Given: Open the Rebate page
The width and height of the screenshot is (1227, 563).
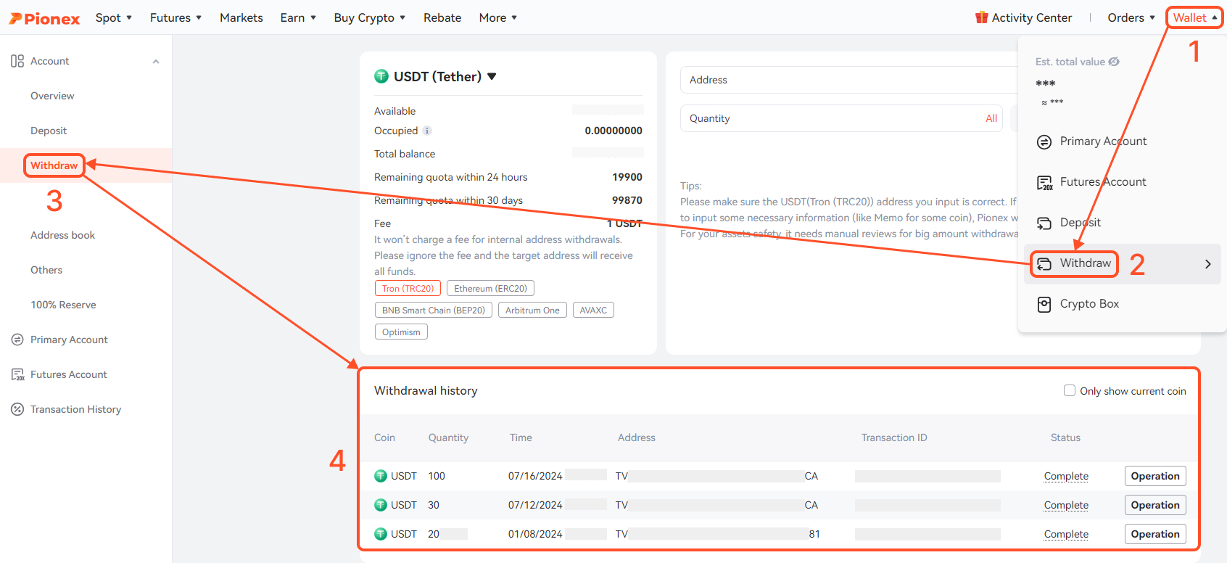Looking at the screenshot, I should (442, 17).
